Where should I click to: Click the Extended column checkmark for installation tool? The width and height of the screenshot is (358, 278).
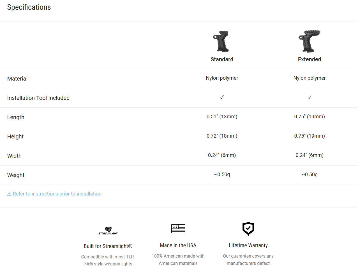pos(310,97)
